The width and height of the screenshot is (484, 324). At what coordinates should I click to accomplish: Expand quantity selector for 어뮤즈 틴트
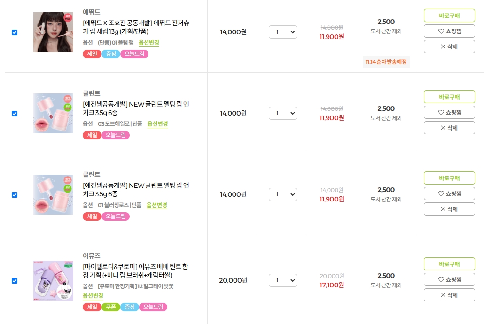pos(282,280)
